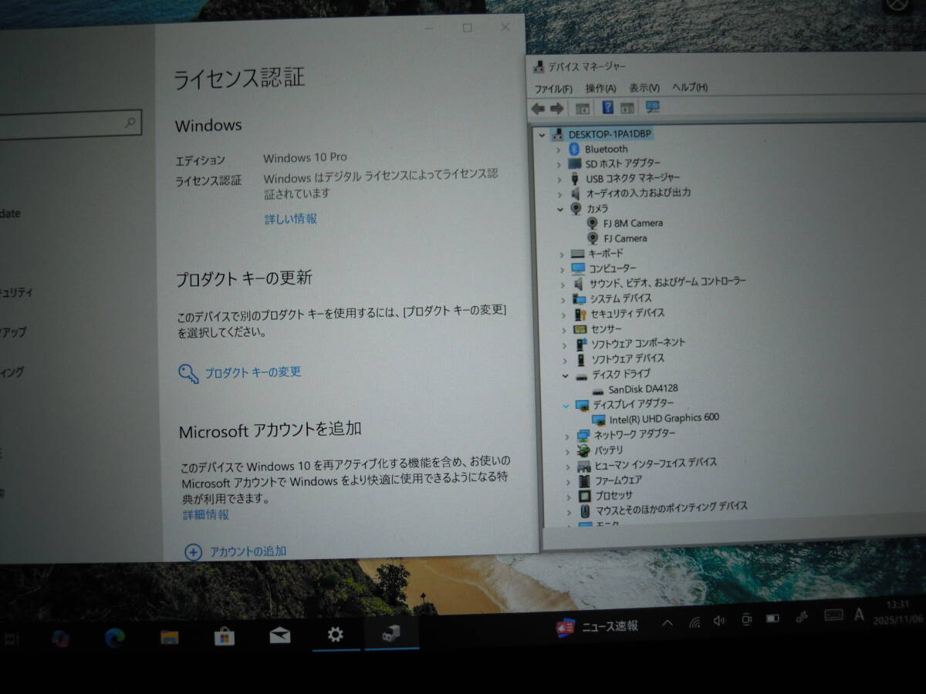The height and width of the screenshot is (694, 926).
Task: Expand the USB コネクタ マネージャー category
Action: pyautogui.click(x=559, y=179)
